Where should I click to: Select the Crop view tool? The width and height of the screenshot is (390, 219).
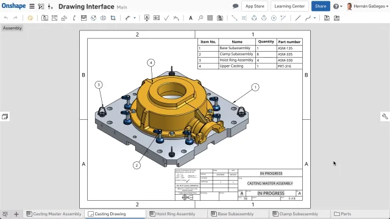coord(113,18)
